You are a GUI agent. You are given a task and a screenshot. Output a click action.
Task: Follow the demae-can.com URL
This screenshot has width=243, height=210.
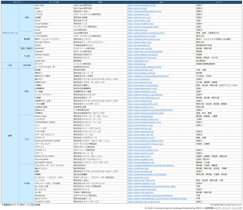coord(139,18)
